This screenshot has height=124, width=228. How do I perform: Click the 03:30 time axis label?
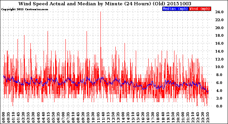coord(33,117)
